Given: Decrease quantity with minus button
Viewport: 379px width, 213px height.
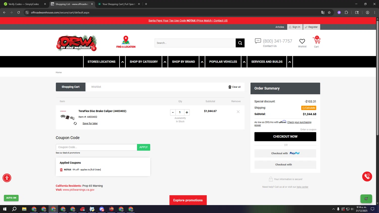Looking at the screenshot, I should pyautogui.click(x=173, y=112).
